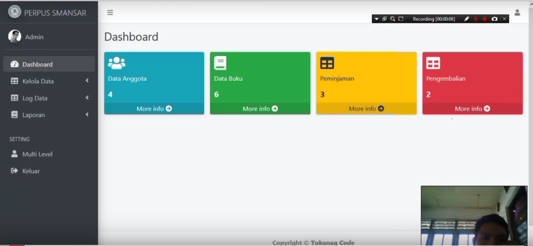Click the Data Anggota users icon
533x246 pixels.
[116, 63]
